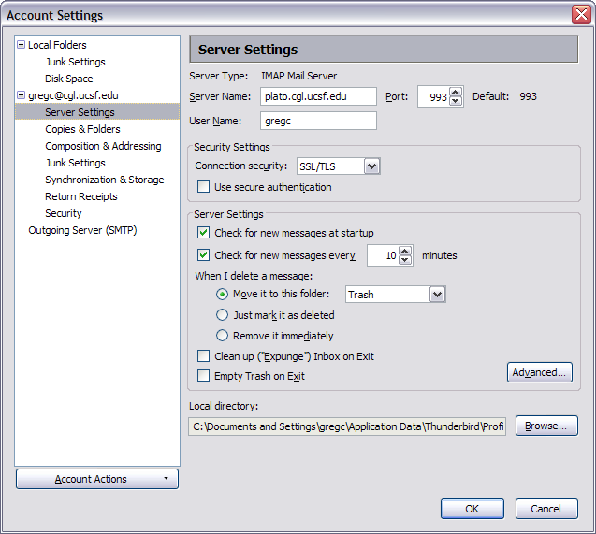Uncheck Check for new messages at startup
Screen dimensions: 596x534
pos(203,233)
